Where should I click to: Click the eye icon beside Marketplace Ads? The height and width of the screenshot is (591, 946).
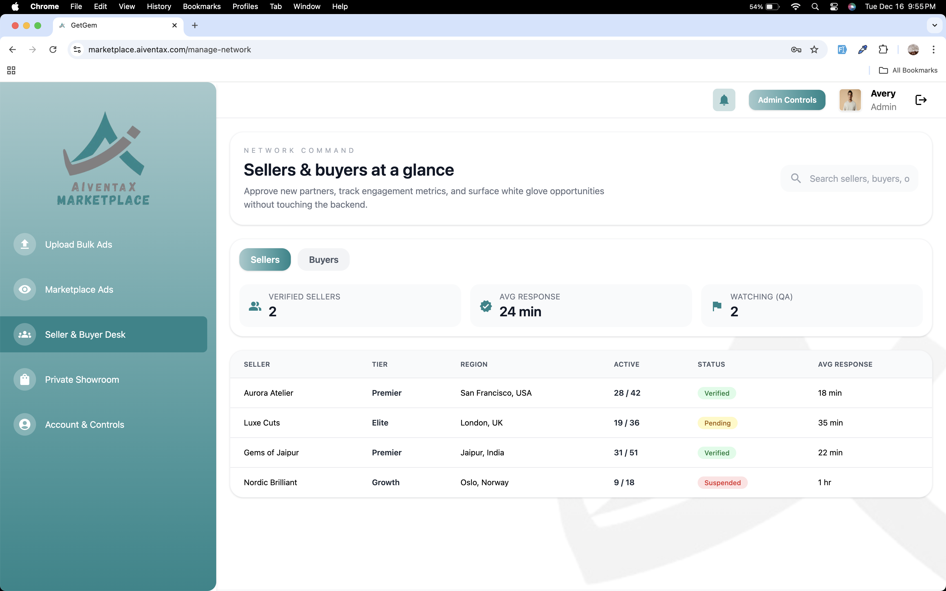(24, 289)
